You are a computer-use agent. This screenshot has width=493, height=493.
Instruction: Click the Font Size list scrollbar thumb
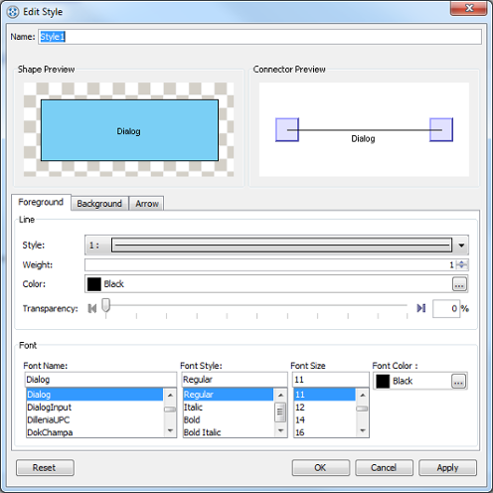pos(362,409)
